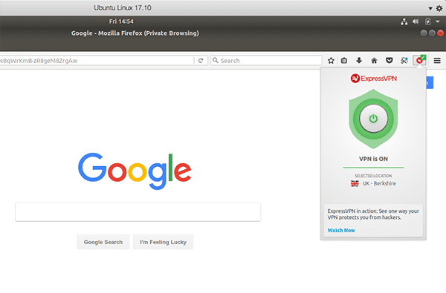Click the UK flag icon
The image size is (446, 293).
click(x=355, y=183)
